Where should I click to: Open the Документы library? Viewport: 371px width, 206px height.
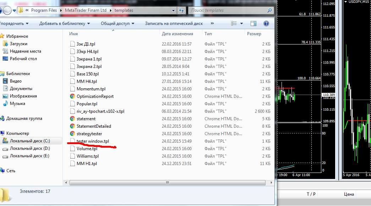point(21,89)
